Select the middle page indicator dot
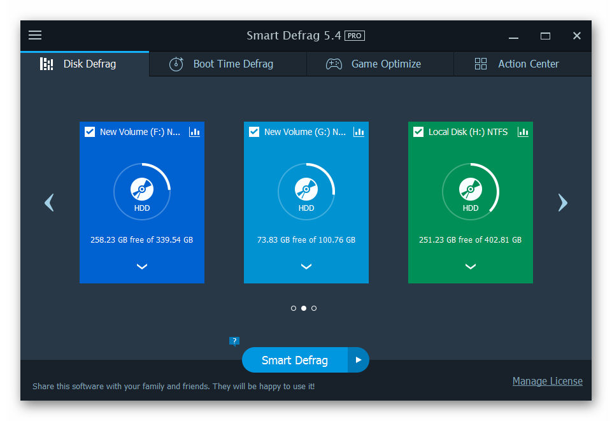The image size is (612, 421). click(304, 308)
